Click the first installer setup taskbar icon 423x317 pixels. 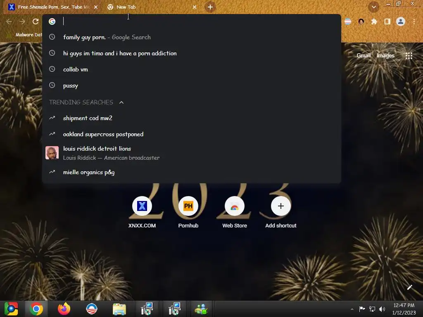[147, 309]
